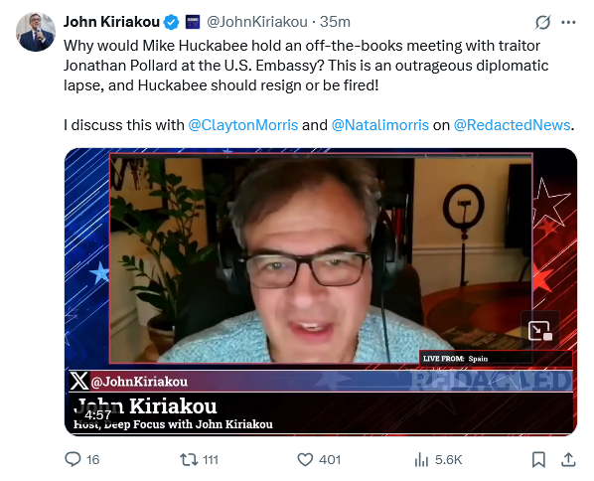Click the picture-in-picture video icon
Viewport: 594px width, 481px height.
[539, 330]
